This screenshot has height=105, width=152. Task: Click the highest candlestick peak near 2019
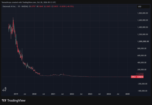pos(13,18)
